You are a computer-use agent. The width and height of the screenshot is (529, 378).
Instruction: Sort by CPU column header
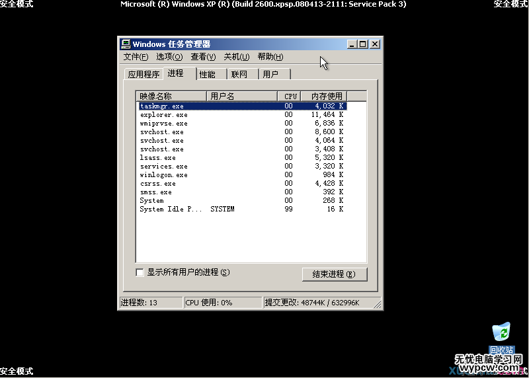click(289, 96)
